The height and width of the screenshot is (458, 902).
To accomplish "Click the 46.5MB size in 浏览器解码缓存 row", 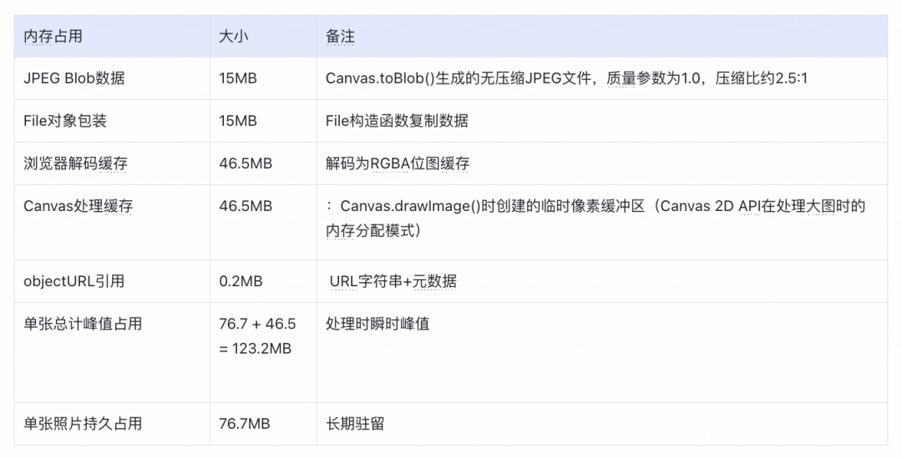I will 246,164.
